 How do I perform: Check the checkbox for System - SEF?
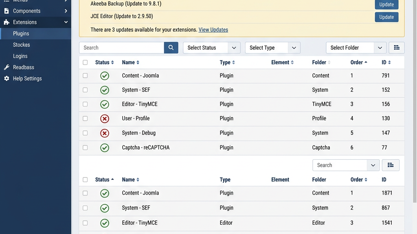coord(85,90)
